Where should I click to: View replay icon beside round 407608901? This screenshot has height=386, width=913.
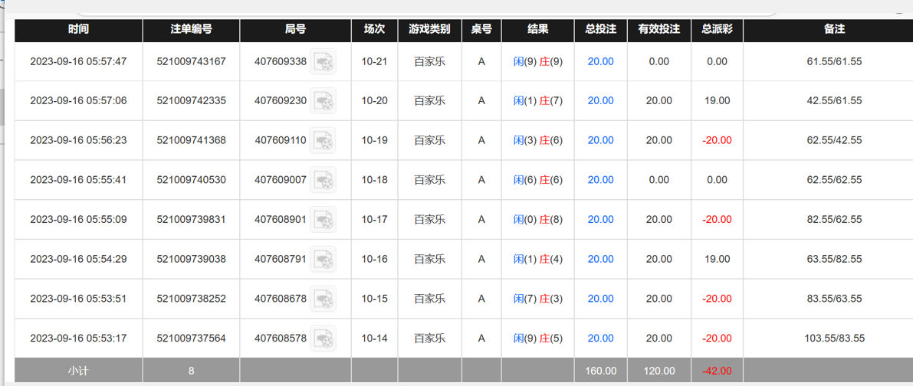pos(323,220)
